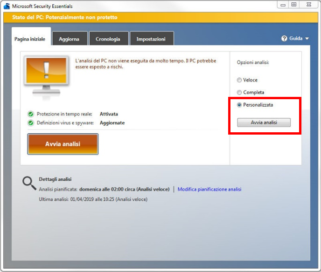Select the Veloce scan option
The height and width of the screenshot is (272, 321).
pos(239,80)
